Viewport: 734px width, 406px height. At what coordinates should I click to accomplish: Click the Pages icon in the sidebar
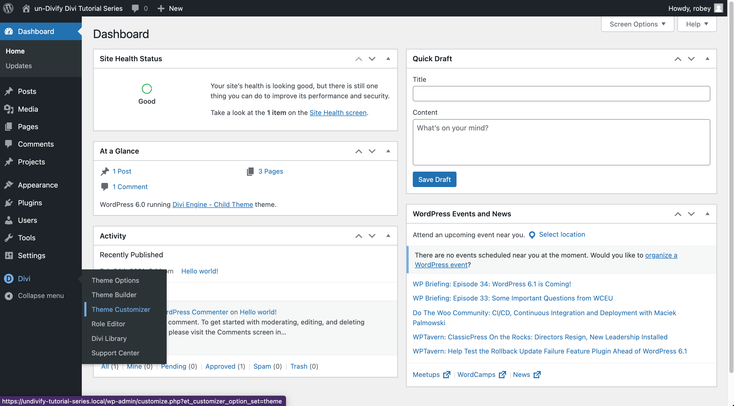point(9,127)
